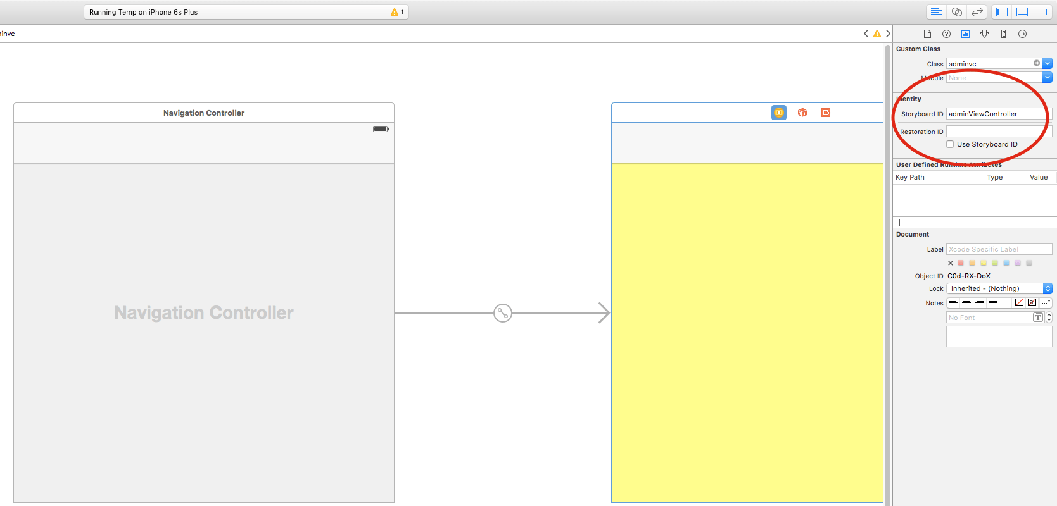Add a user defined runtime attribute
Viewport: 1057px width, 506px height.
coord(900,223)
